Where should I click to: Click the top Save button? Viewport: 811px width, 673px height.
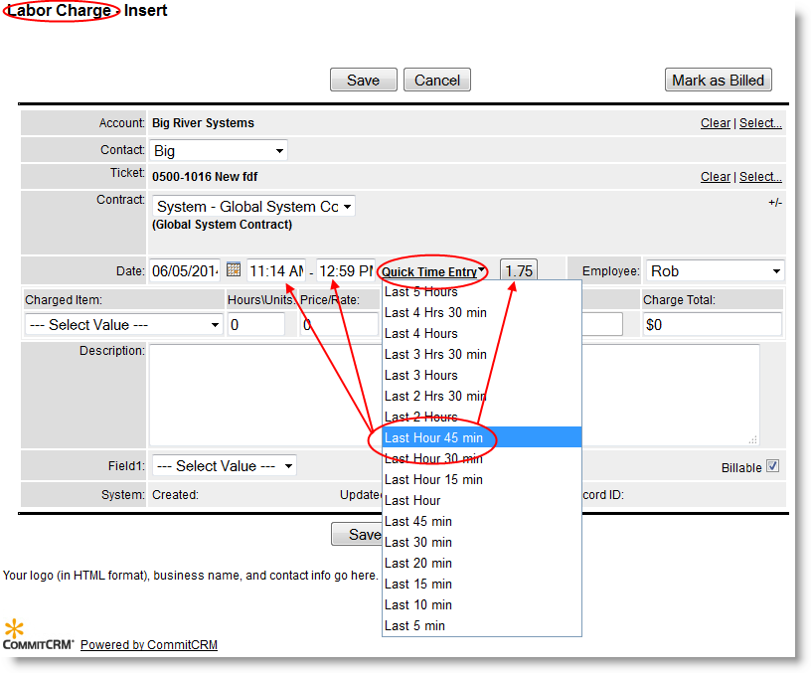point(363,81)
